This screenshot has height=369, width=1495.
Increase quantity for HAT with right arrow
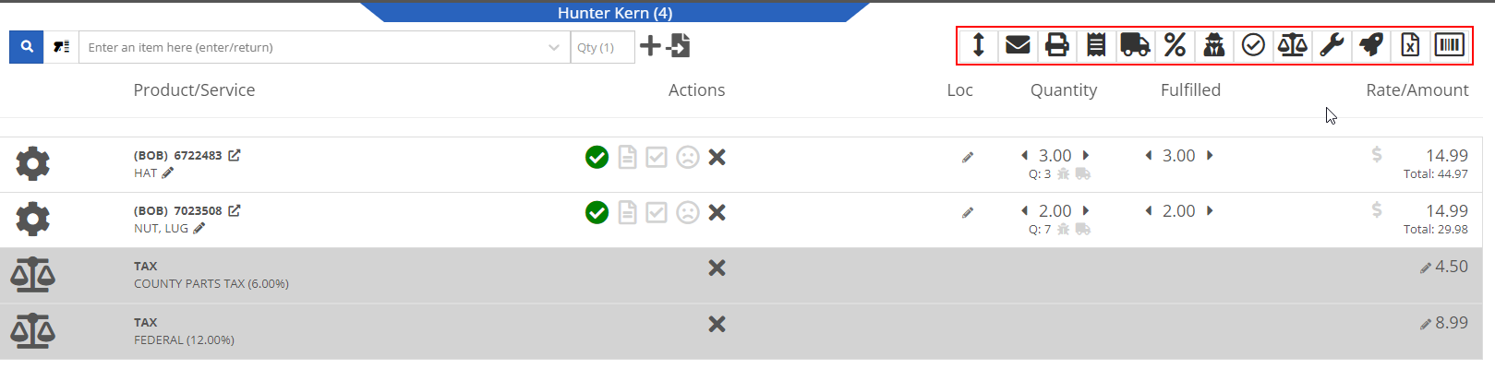point(1086,156)
